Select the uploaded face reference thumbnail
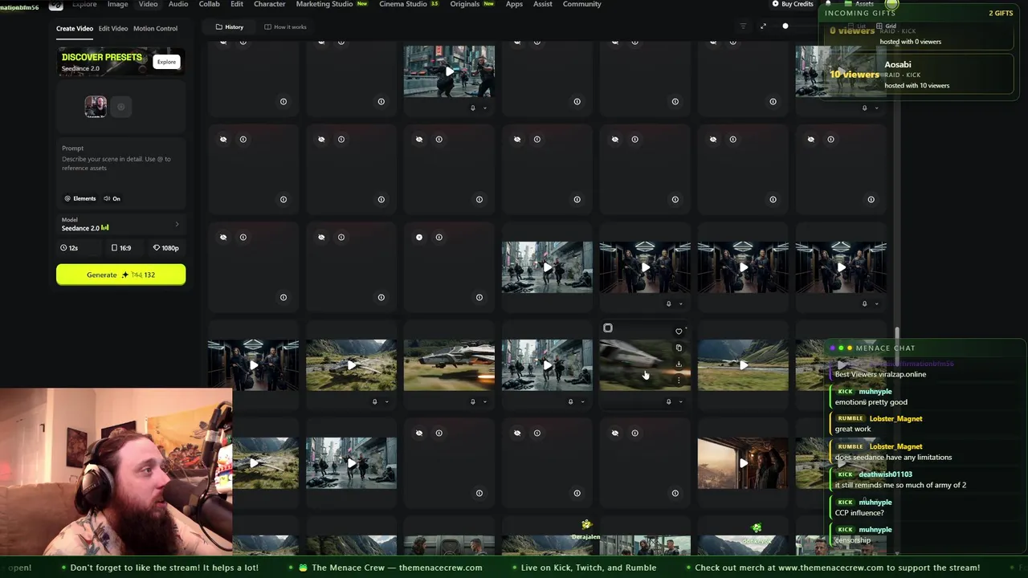1028x578 pixels. click(96, 107)
